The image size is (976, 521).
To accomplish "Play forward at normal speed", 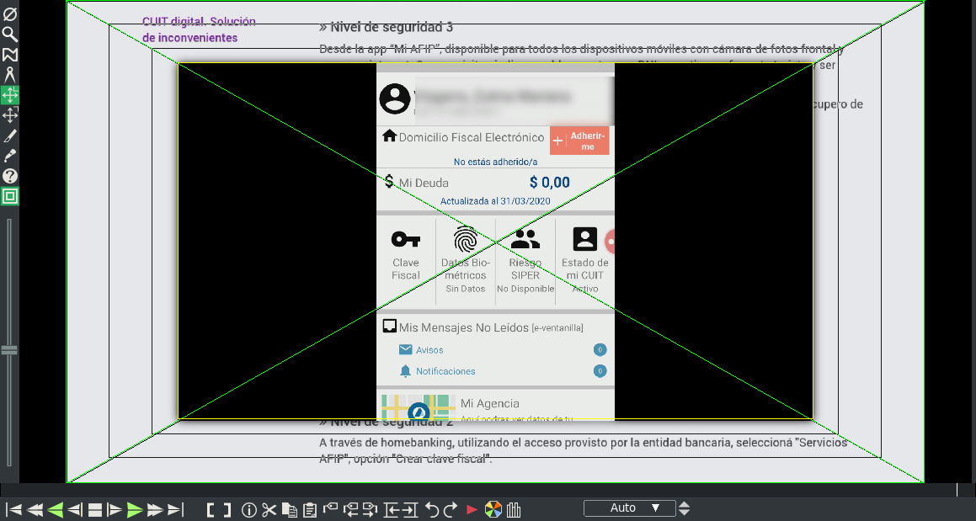I will coord(135,509).
